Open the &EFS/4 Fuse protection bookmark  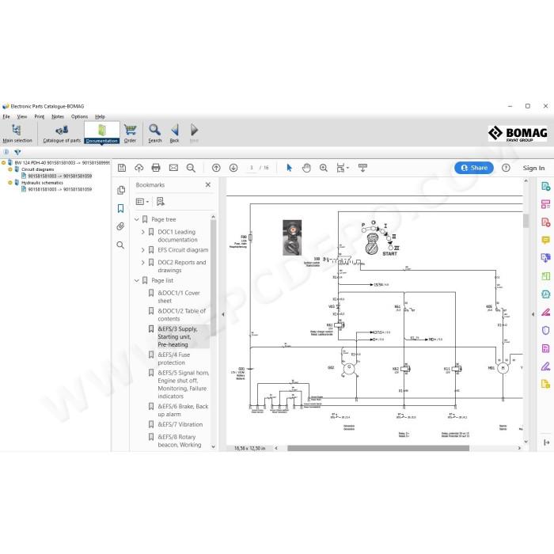[x=174, y=359]
